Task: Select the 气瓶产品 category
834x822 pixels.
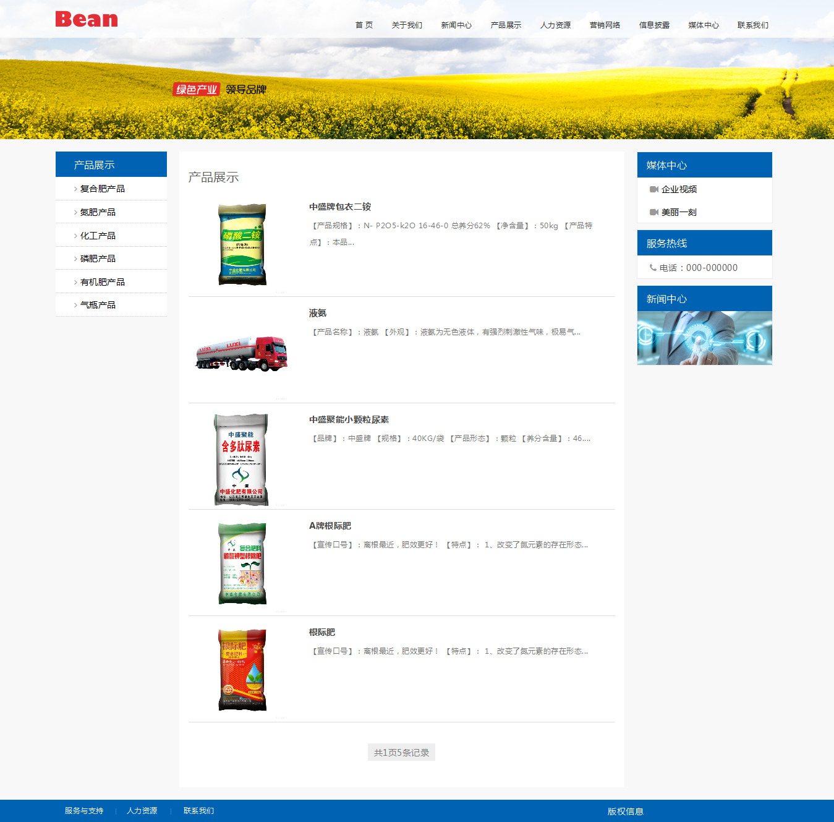Action: (98, 305)
